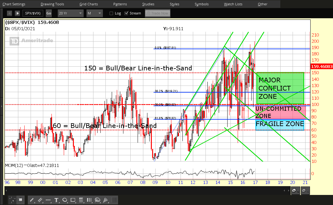Click the 61.8% ($76.82) Fibonacci label
This screenshot has width=333, height=205.
[165, 118]
